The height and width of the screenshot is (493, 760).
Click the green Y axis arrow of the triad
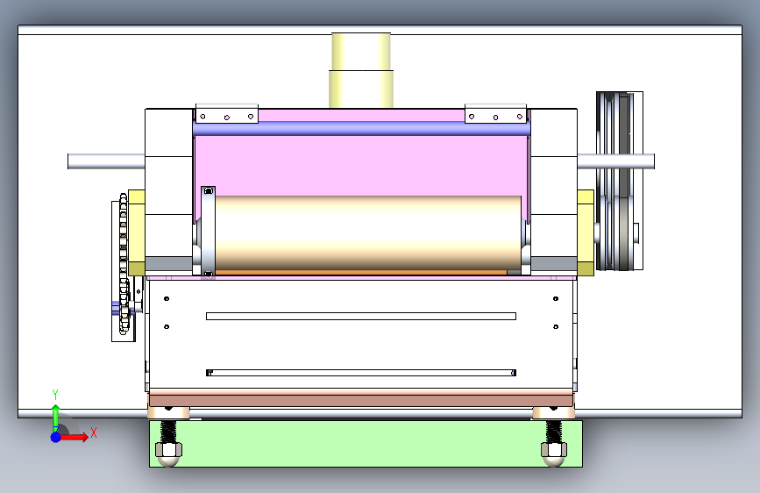coord(56,418)
